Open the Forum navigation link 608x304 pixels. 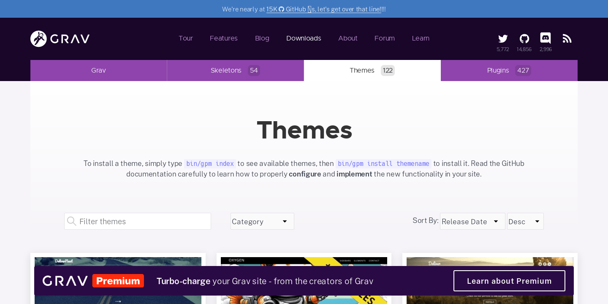(x=384, y=38)
